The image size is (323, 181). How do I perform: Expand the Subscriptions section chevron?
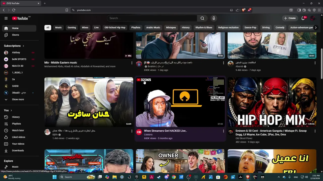(x=23, y=46)
